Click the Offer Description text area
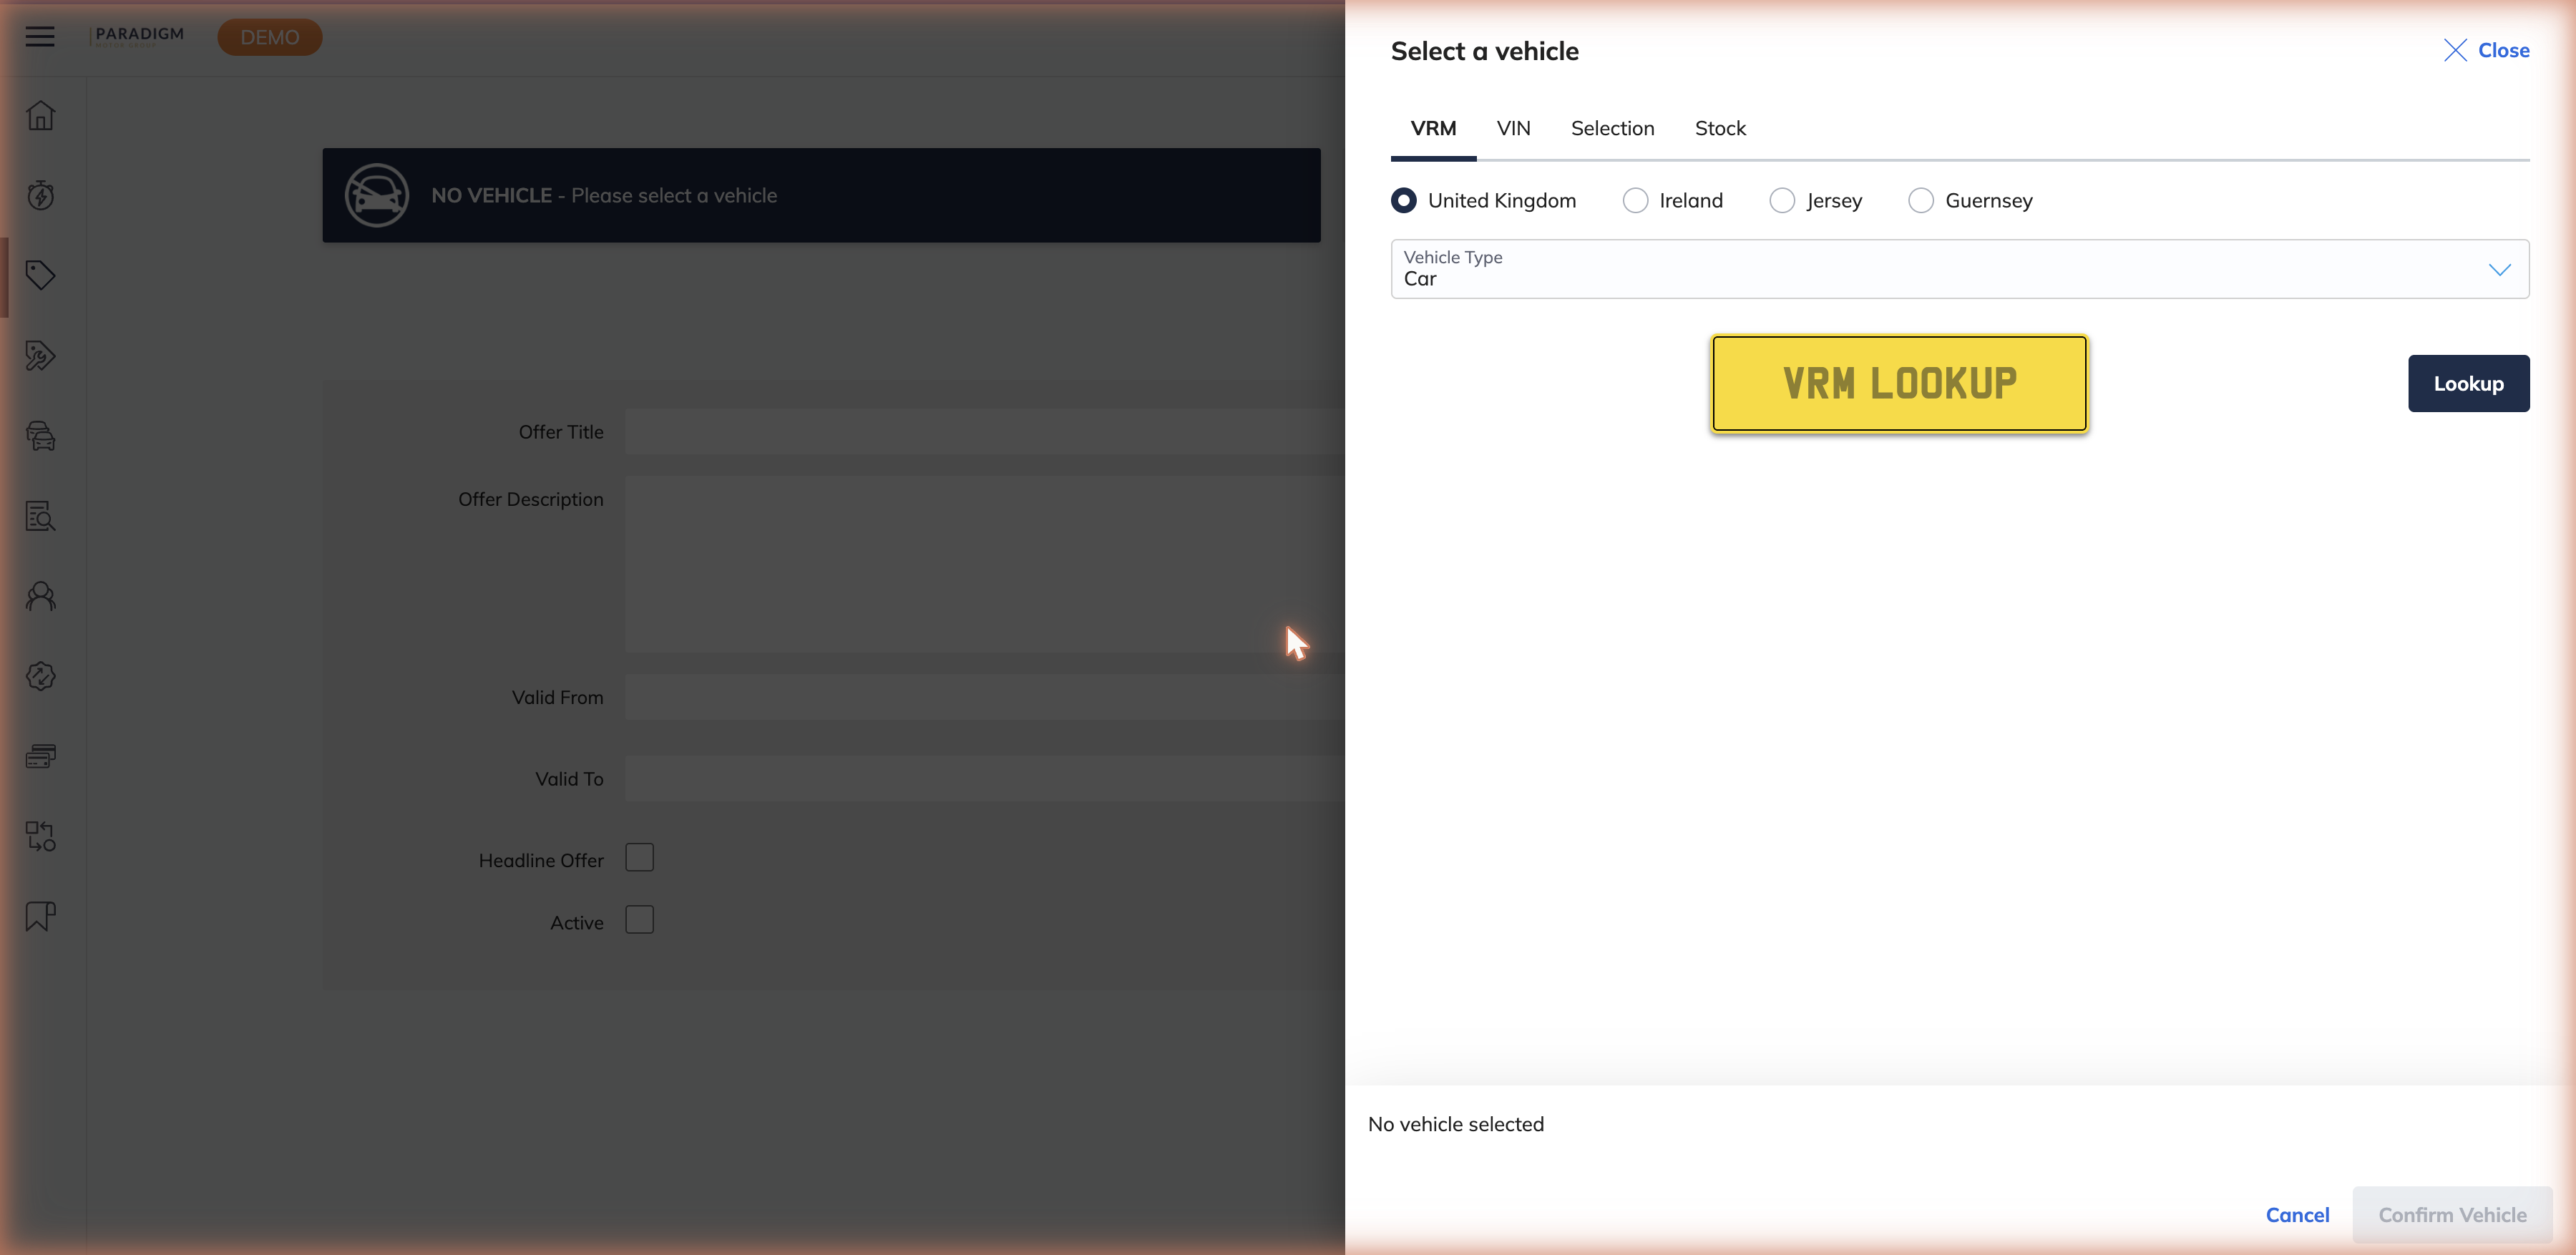2576x1255 pixels. click(985, 564)
